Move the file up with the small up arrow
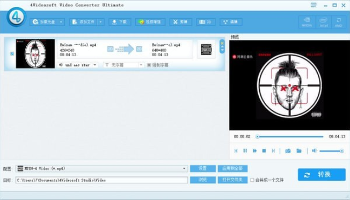This screenshot has width=350, height=200. [222, 47]
